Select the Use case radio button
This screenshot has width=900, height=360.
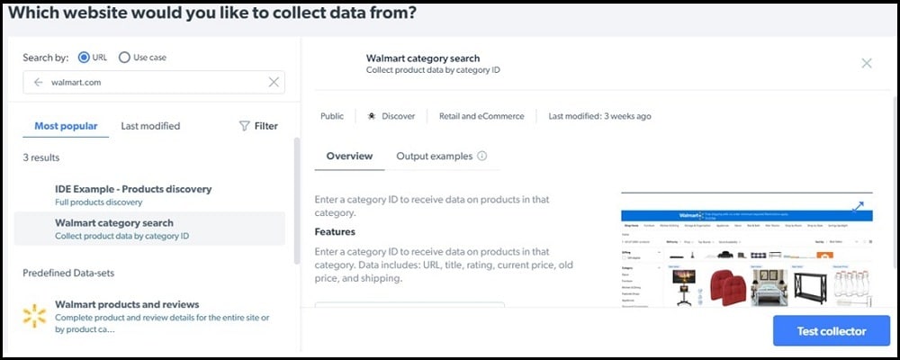(124, 58)
